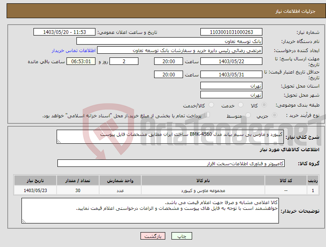
Task: Click the تعداد / مقدار column header
Action: click(x=78, y=180)
